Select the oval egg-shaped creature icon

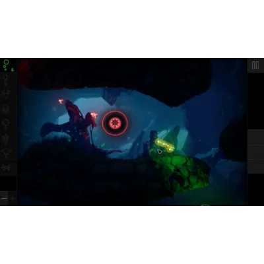pos(5,109)
